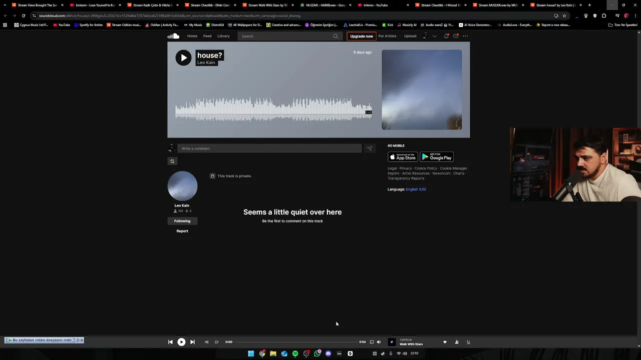Switch to the Eminem - Lose Yourself browser tab
Screen dimensions: 641x360
pyautogui.click(x=95, y=5)
